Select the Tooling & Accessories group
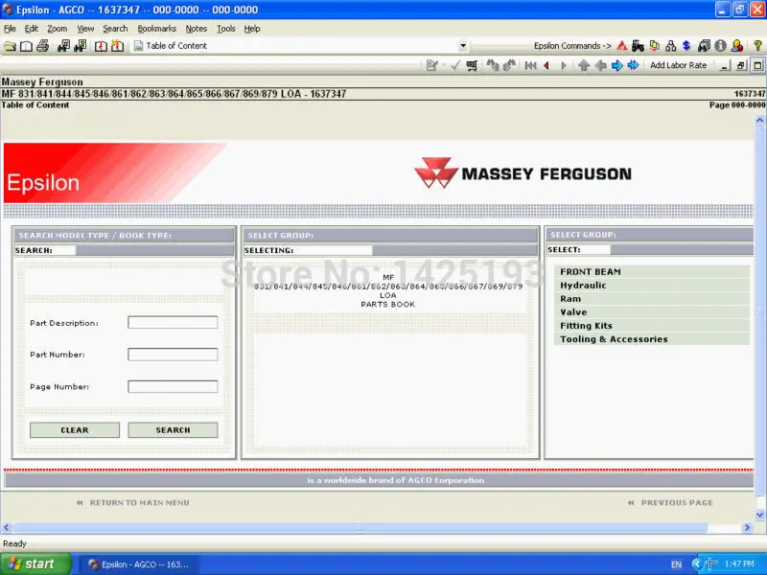 [652, 339]
